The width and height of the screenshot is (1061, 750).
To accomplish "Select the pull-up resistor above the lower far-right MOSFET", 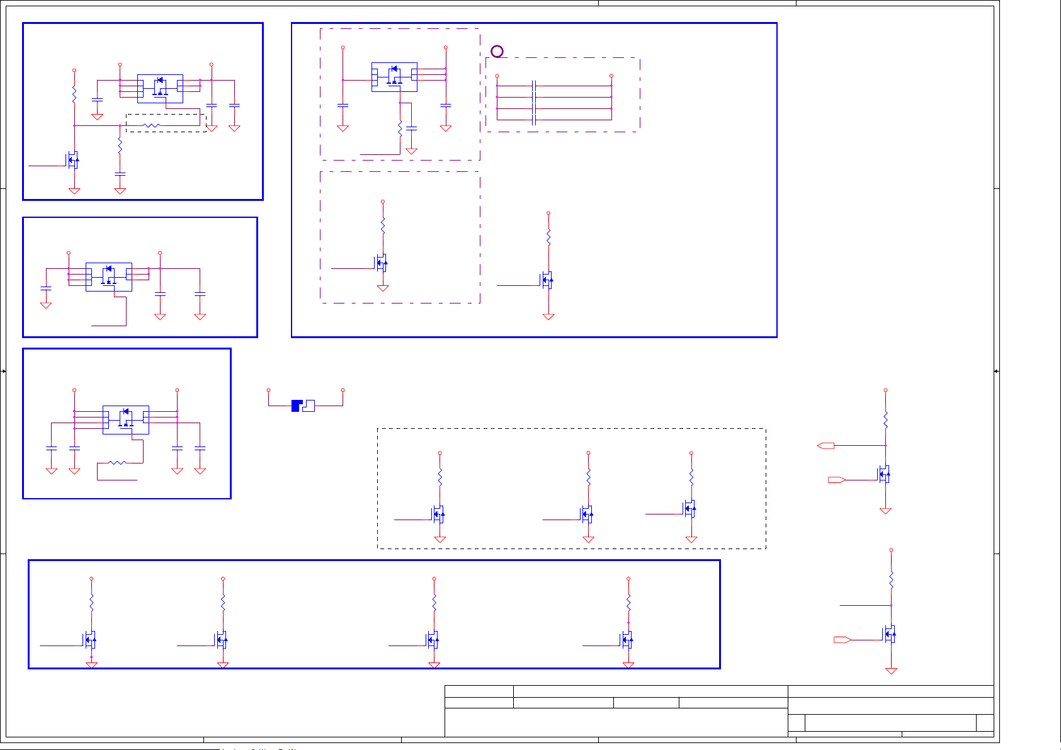I will 891,579.
